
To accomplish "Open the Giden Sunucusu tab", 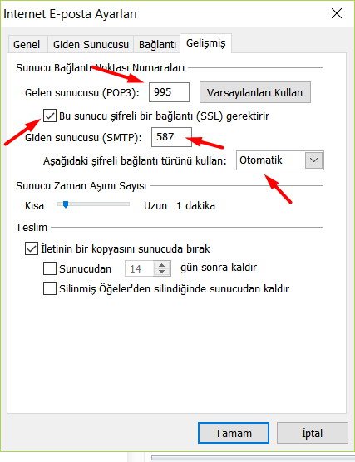I will pyautogui.click(x=91, y=45).
